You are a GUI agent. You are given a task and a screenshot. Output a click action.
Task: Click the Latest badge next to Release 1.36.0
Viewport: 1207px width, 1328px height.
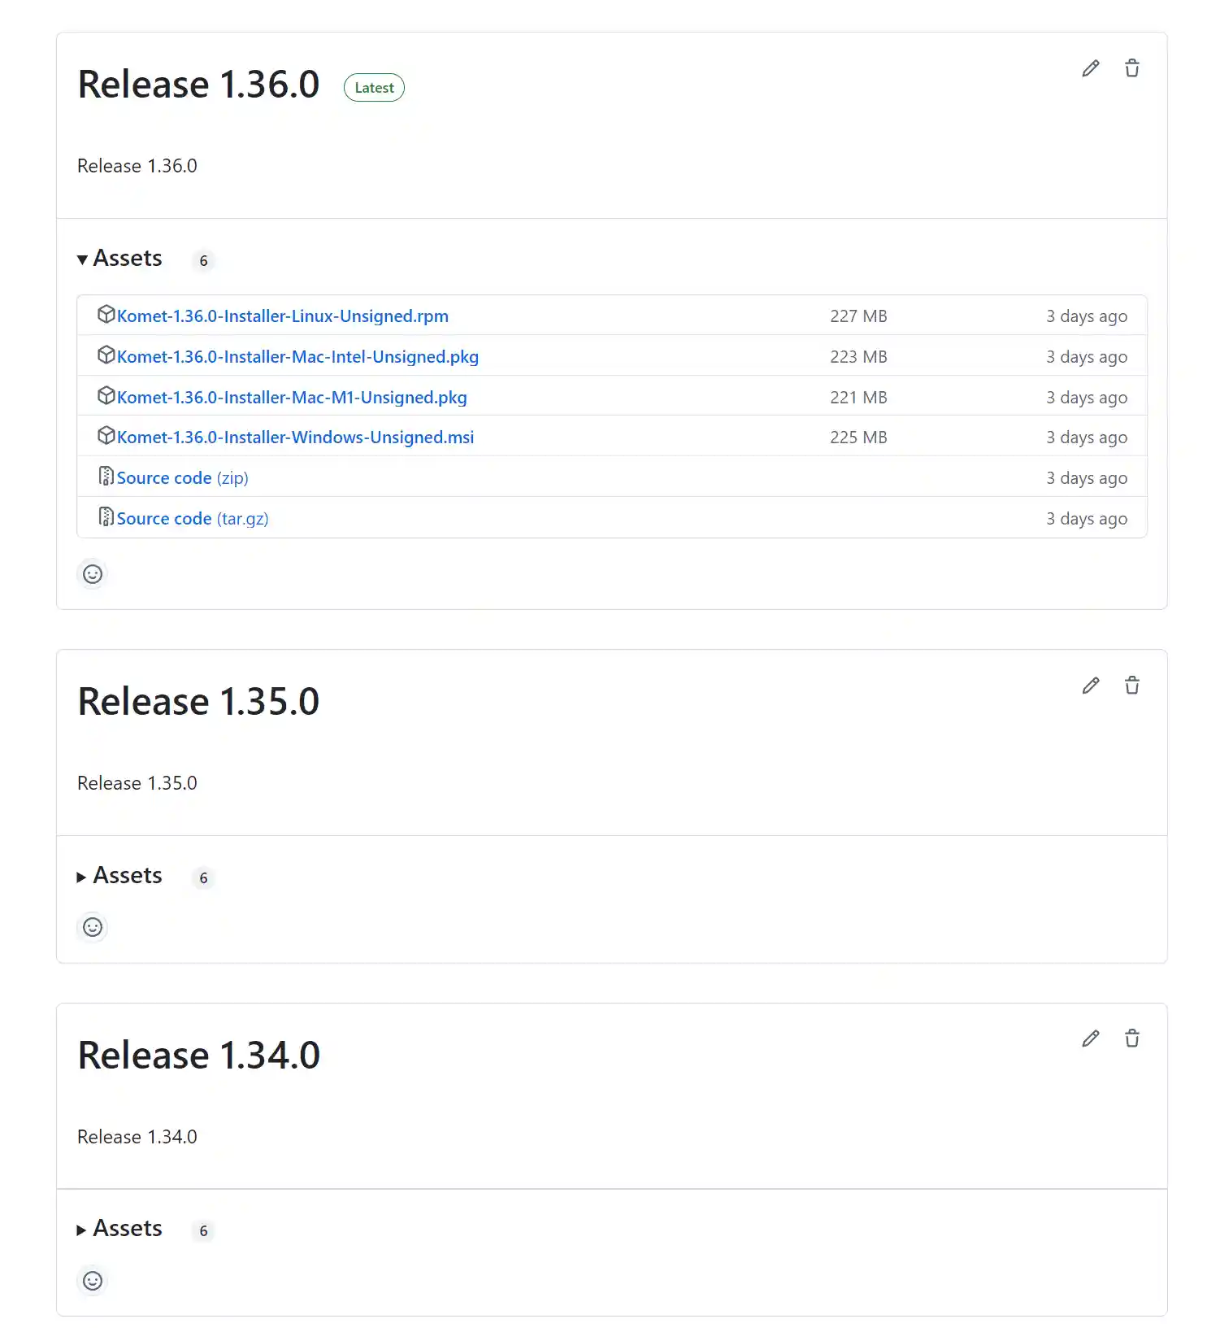374,88
